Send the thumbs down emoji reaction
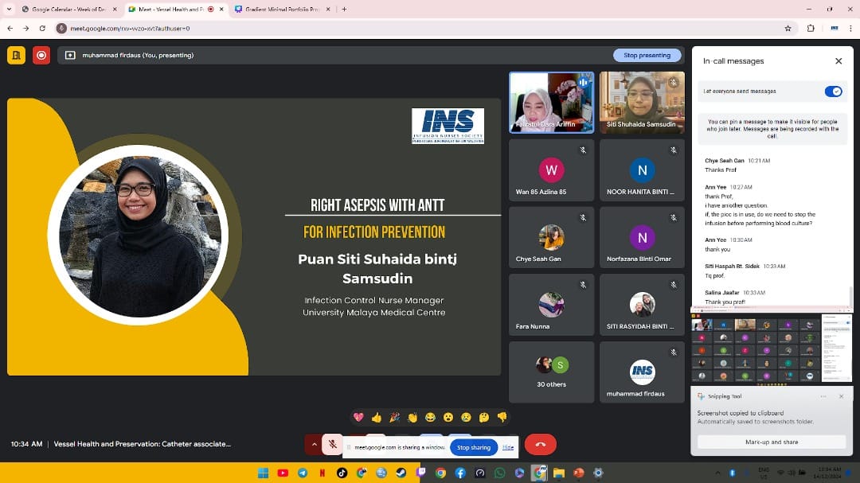This screenshot has height=483, width=860. point(502,417)
